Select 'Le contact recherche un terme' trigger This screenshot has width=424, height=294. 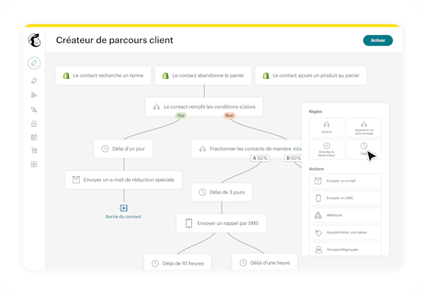103,76
